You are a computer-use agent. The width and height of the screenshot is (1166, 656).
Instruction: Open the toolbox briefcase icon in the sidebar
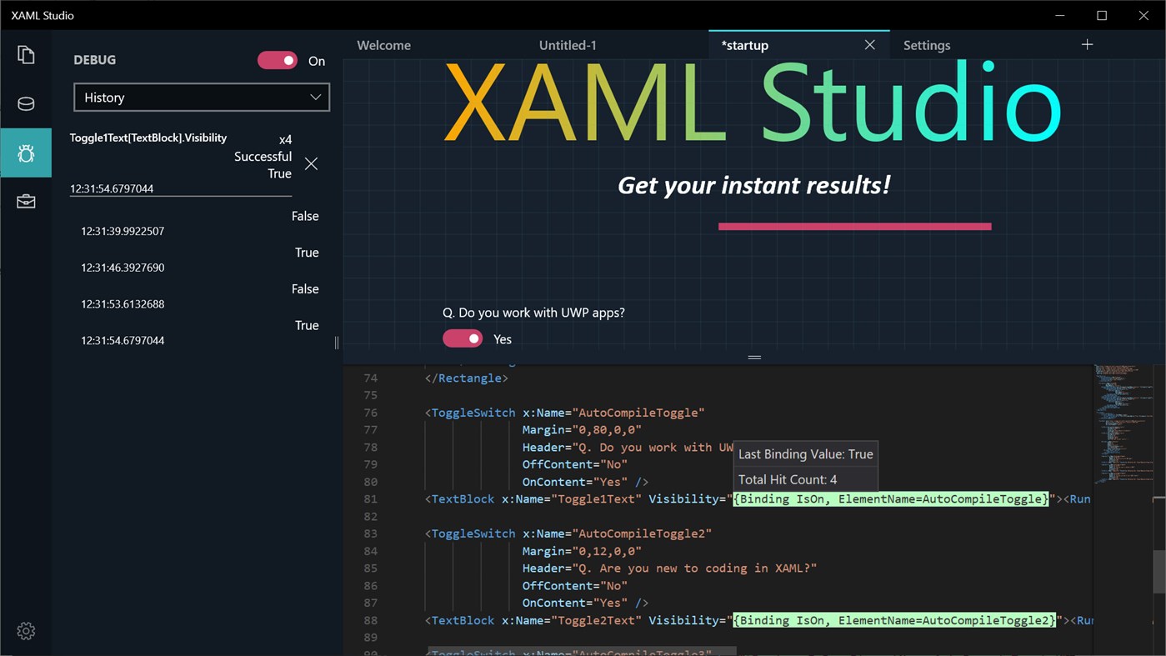pyautogui.click(x=26, y=202)
